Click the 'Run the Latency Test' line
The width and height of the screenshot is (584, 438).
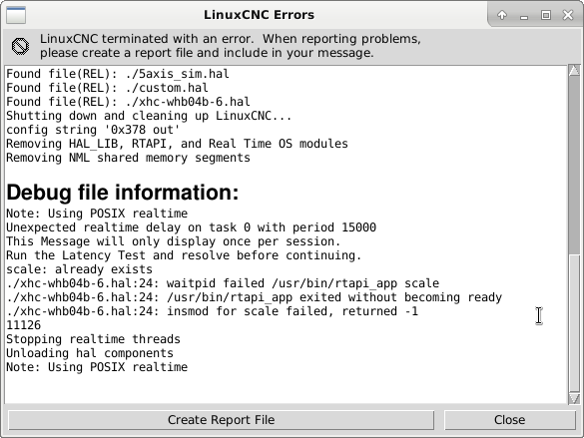[x=184, y=255]
